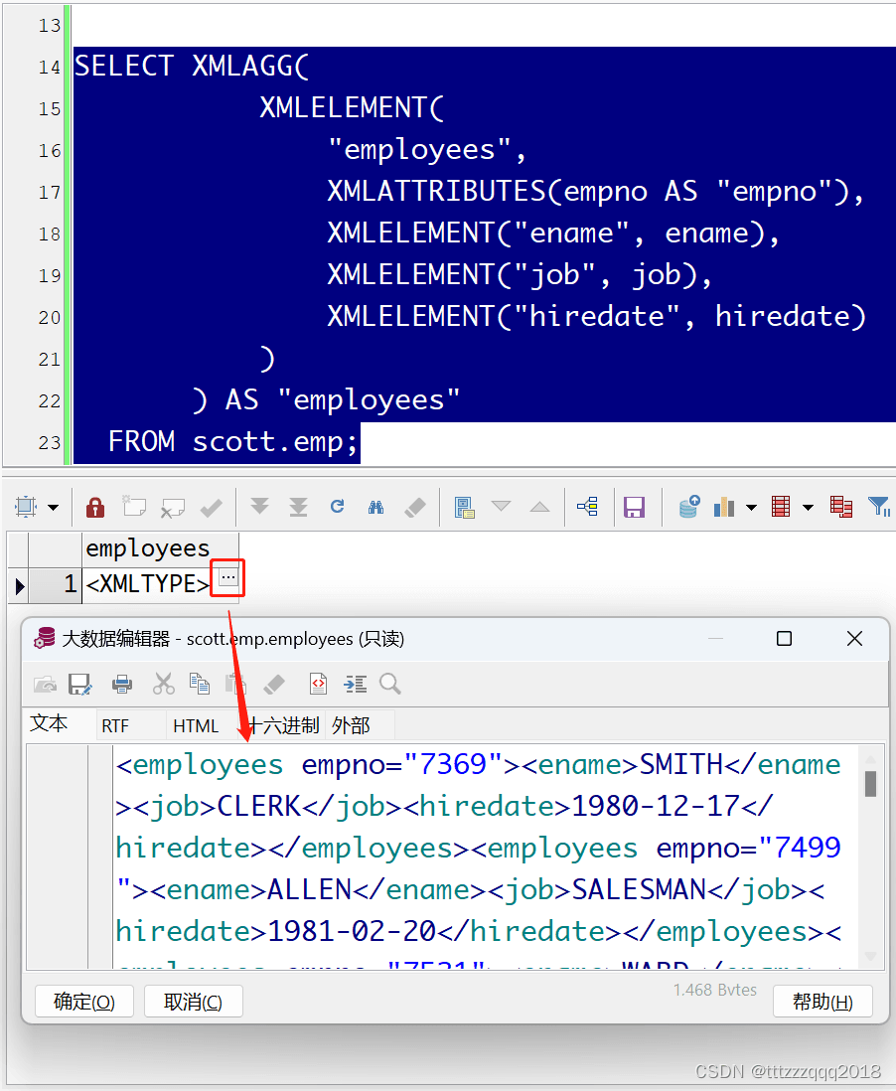The width and height of the screenshot is (896, 1091).
Task: Click the fetch next page double-arrow icon
Action: tap(259, 506)
